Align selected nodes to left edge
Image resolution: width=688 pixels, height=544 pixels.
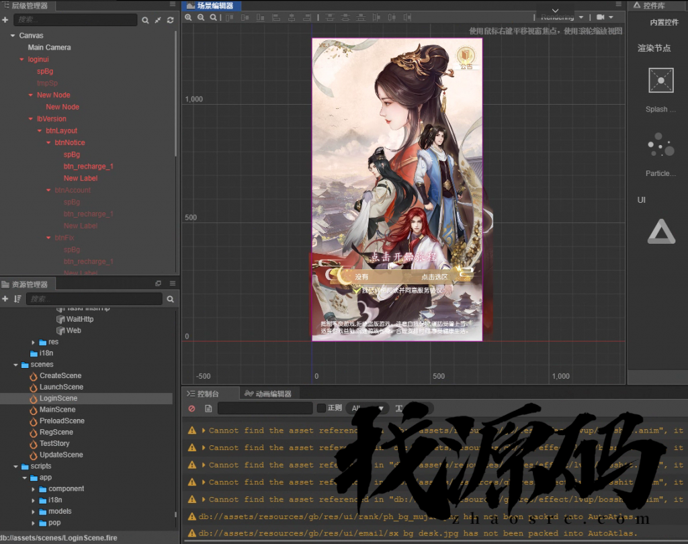point(276,17)
